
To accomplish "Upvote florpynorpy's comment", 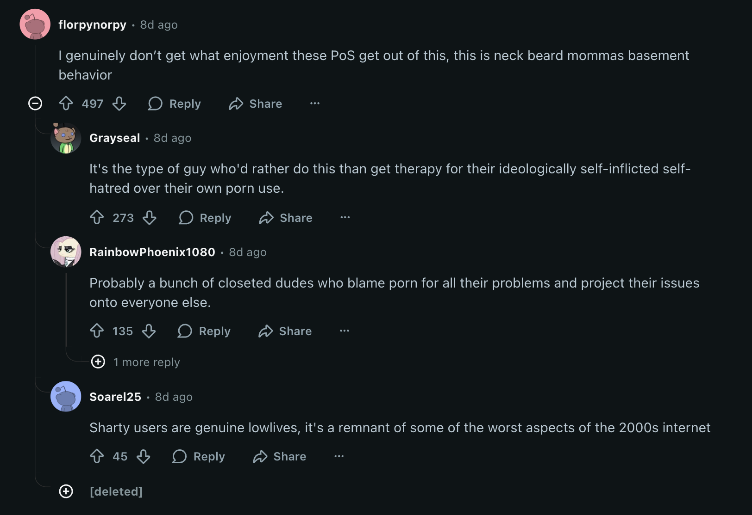I will pyautogui.click(x=66, y=103).
